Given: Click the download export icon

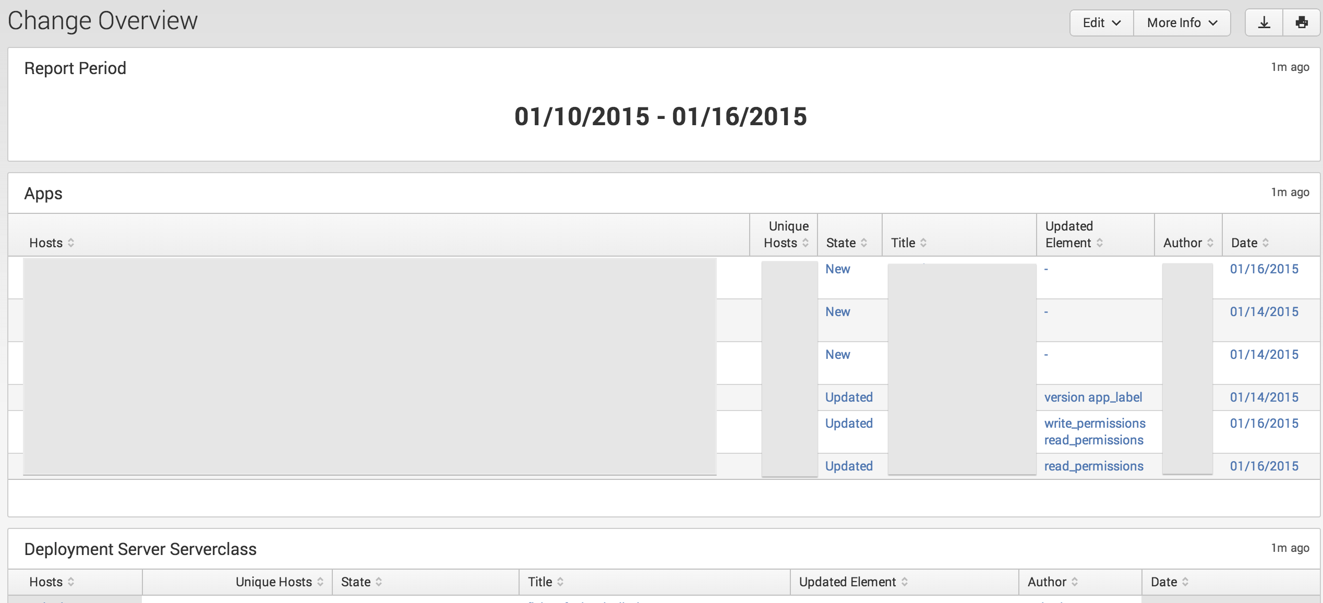Looking at the screenshot, I should click(1264, 23).
